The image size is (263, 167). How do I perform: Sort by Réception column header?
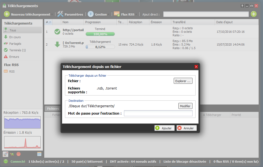[x=138, y=22]
